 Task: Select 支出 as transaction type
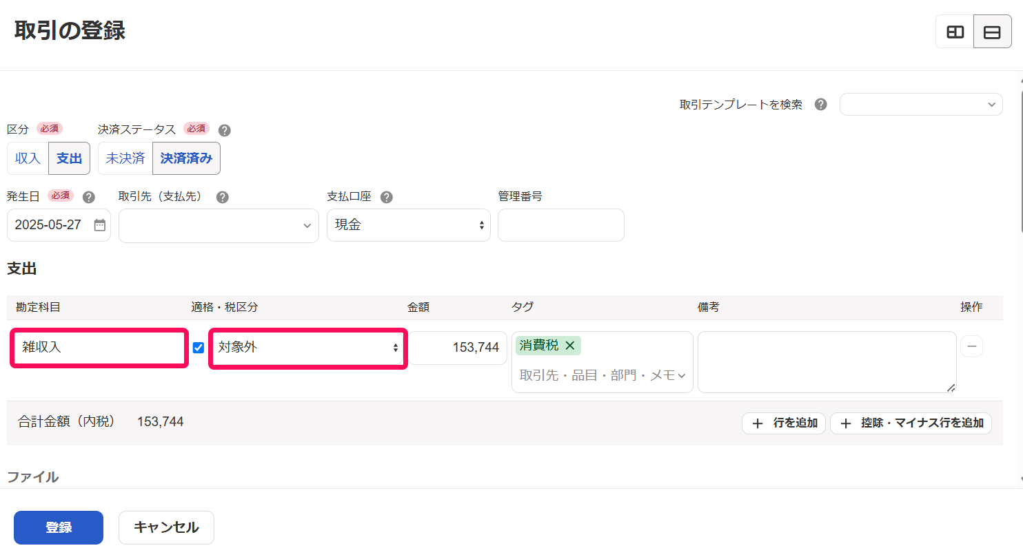pyautogui.click(x=69, y=158)
